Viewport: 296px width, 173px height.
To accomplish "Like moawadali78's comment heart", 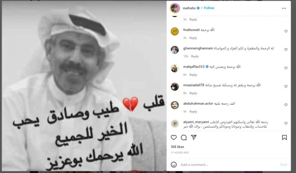I will (286, 86).
